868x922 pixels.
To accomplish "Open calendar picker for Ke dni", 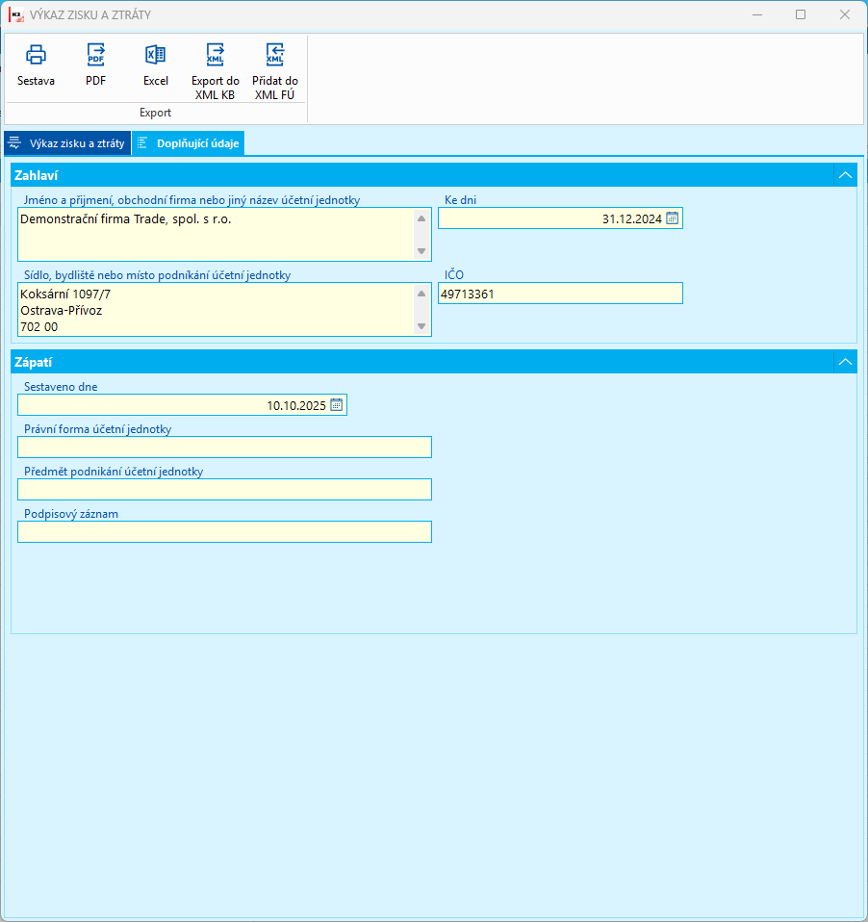I will 672,218.
